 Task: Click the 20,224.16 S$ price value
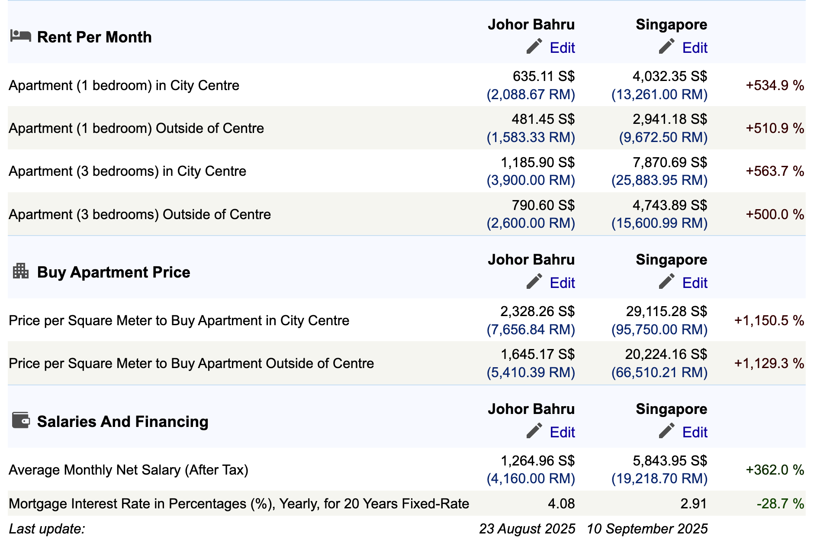pyautogui.click(x=666, y=354)
